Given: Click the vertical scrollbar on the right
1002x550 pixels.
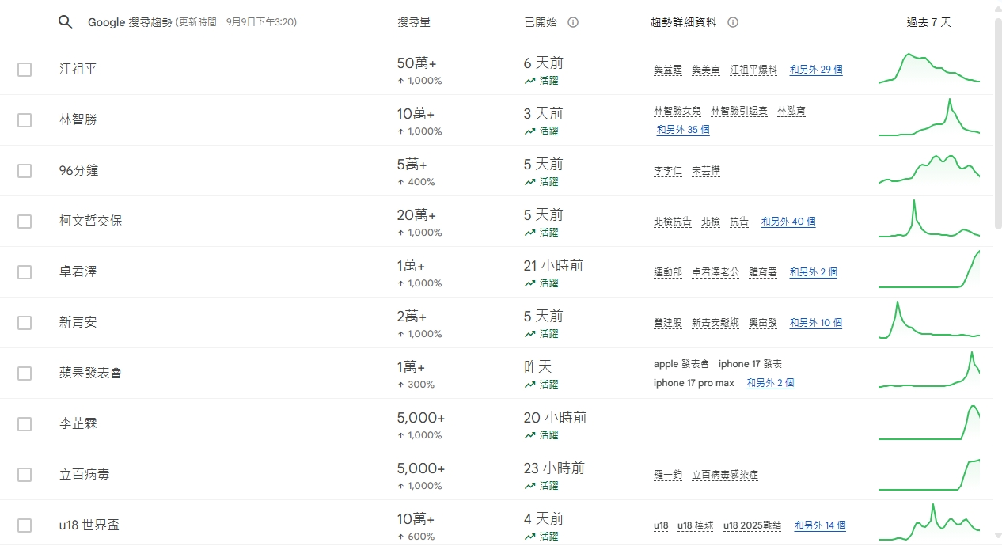Looking at the screenshot, I should tap(997, 119).
